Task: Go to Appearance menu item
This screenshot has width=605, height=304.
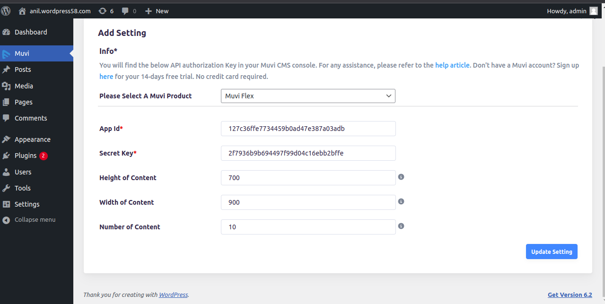Action: point(32,139)
